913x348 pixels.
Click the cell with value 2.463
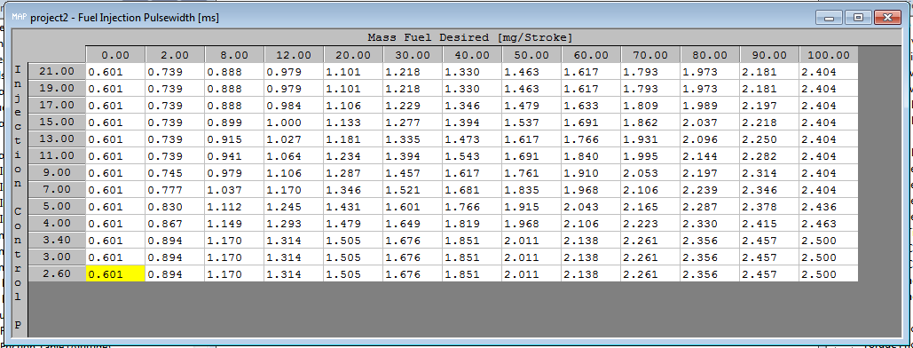point(829,224)
